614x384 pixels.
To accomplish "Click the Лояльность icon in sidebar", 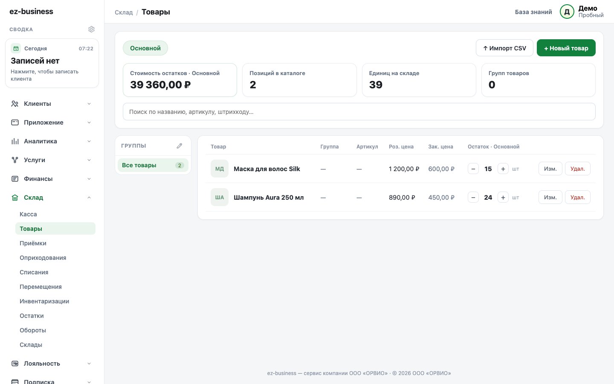I will tap(15, 364).
